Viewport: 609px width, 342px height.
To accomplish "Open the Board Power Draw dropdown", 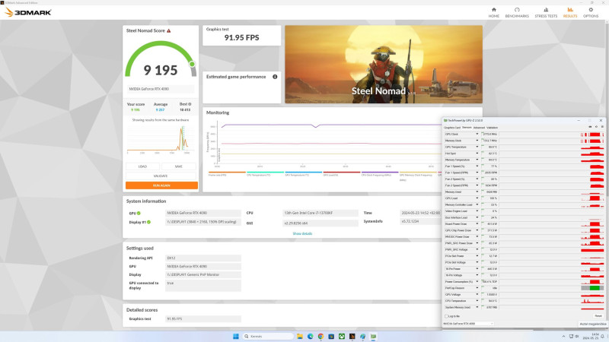I will [x=477, y=223].
